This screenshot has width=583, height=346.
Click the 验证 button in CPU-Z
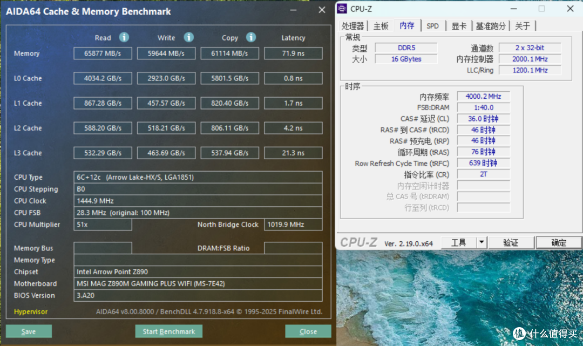click(x=511, y=242)
